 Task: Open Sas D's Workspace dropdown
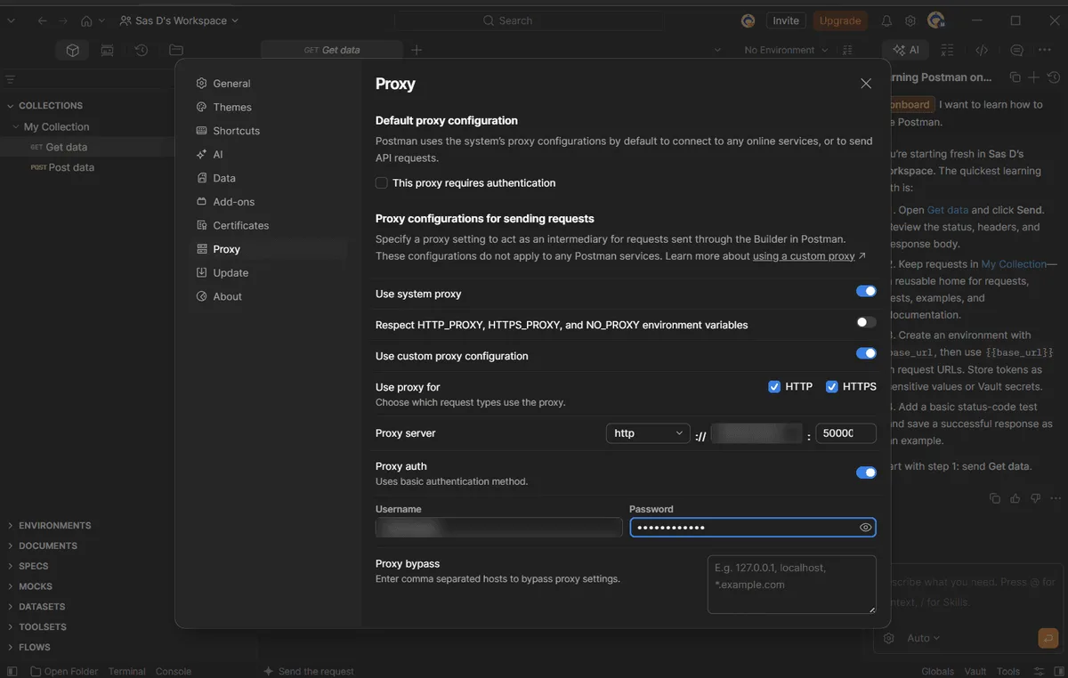179,20
